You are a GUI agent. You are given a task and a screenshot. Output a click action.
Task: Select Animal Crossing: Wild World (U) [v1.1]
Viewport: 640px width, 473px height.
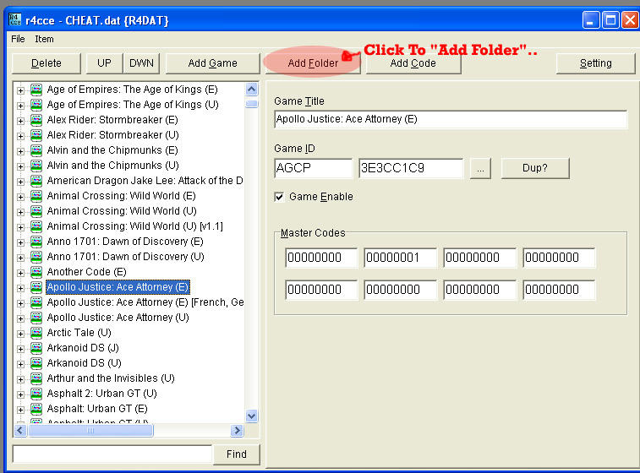click(134, 226)
